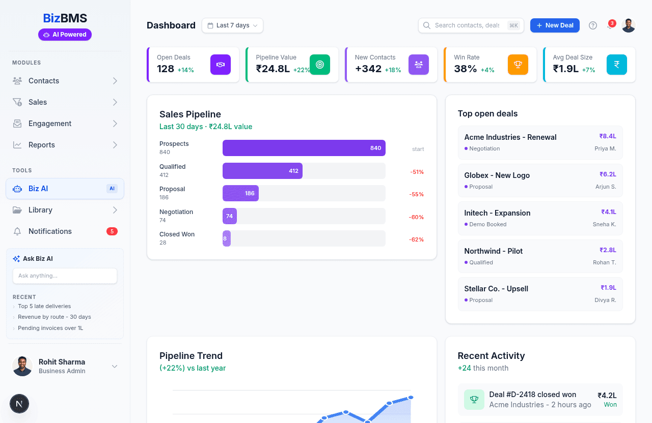Screen dimensions: 652x423
Task: Click the help question mark icon
Action: [593, 25]
